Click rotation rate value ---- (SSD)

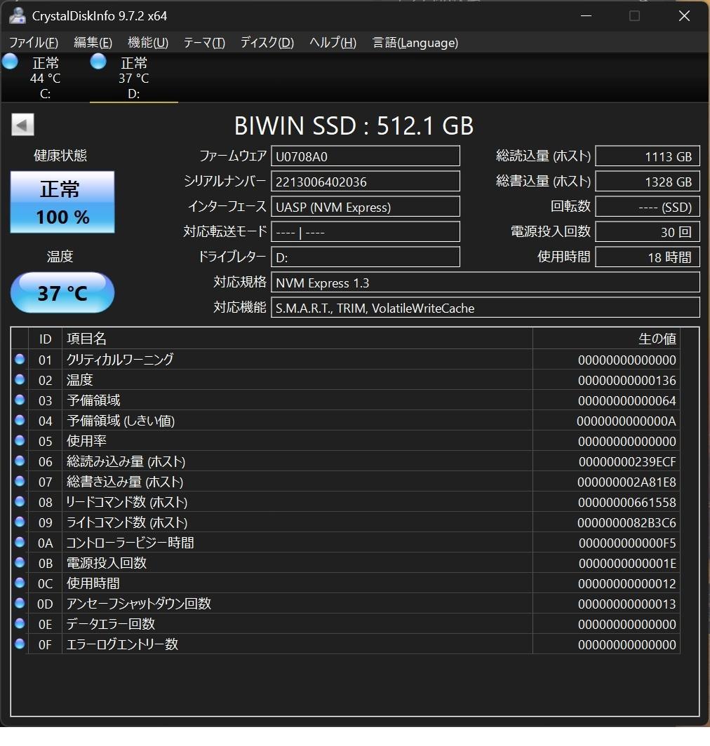point(648,206)
